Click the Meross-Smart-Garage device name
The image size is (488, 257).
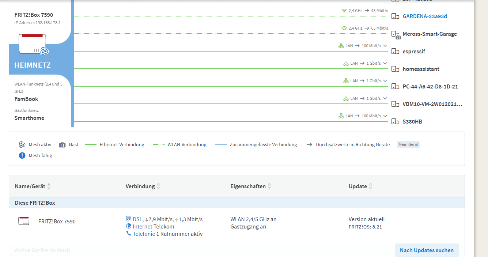430,34
